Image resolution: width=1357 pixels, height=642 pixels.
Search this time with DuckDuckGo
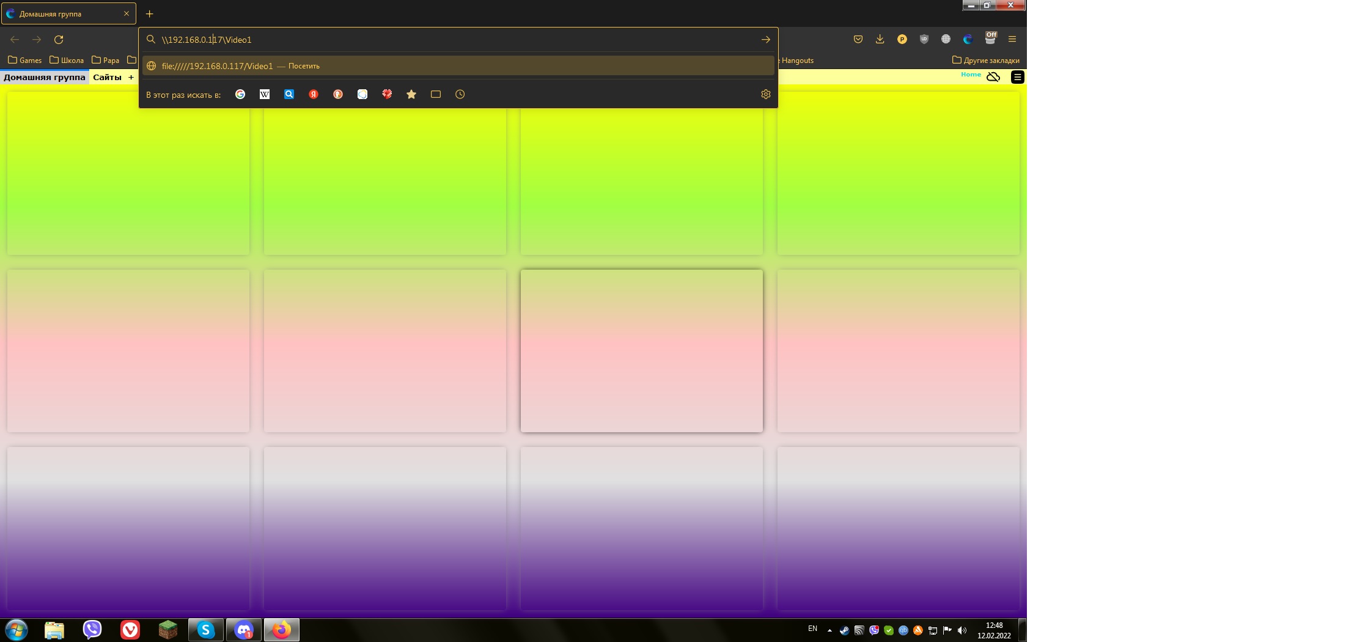[x=338, y=94]
